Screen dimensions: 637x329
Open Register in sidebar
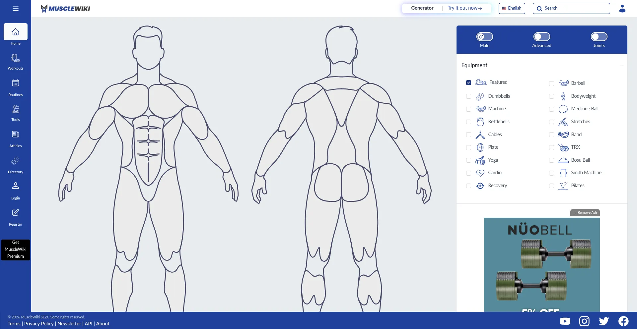pos(16,218)
